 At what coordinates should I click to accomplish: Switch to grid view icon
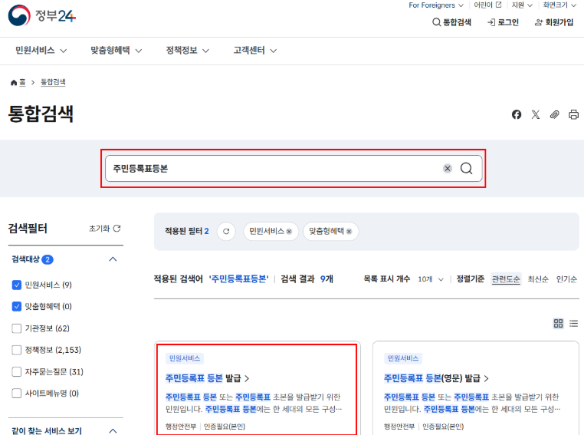click(x=559, y=323)
